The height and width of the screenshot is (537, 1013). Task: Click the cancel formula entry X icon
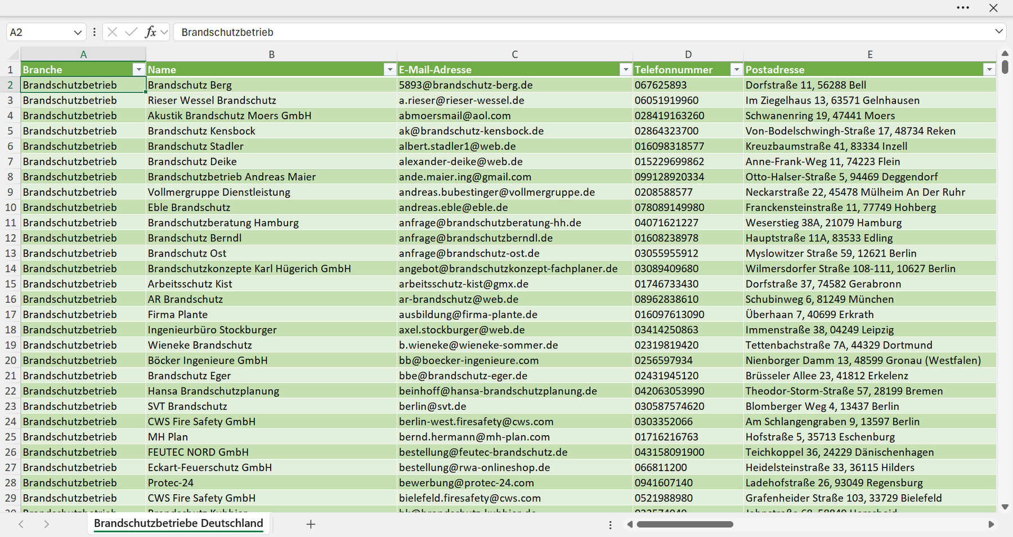pyautogui.click(x=113, y=32)
